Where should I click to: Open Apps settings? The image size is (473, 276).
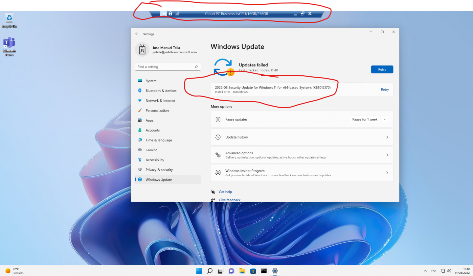(168, 120)
